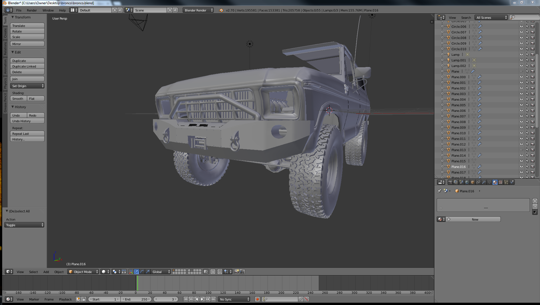Open the Help menu
Screen dimensions: 540x305
(62, 10)
